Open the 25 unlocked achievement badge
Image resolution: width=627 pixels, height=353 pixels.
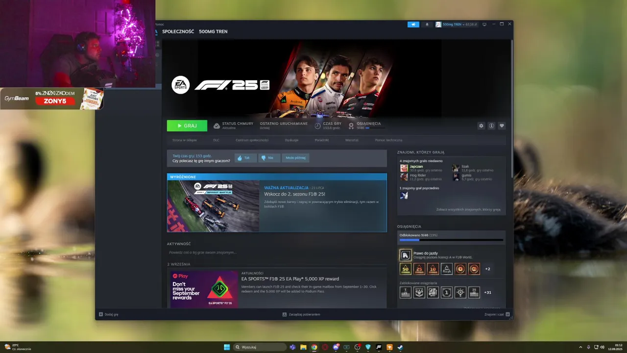(x=419, y=269)
